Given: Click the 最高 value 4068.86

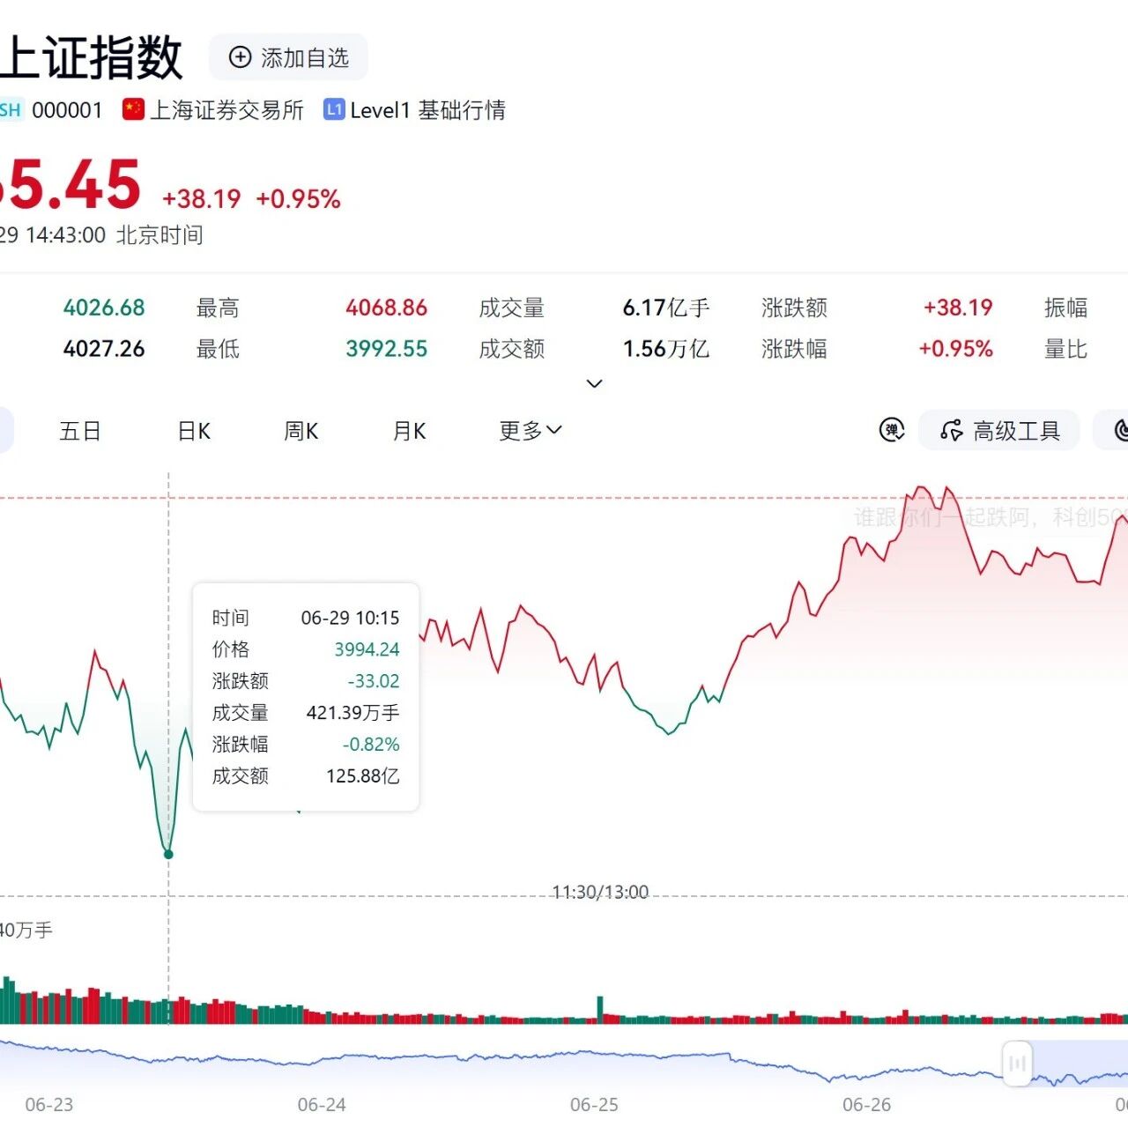Looking at the screenshot, I should (386, 308).
